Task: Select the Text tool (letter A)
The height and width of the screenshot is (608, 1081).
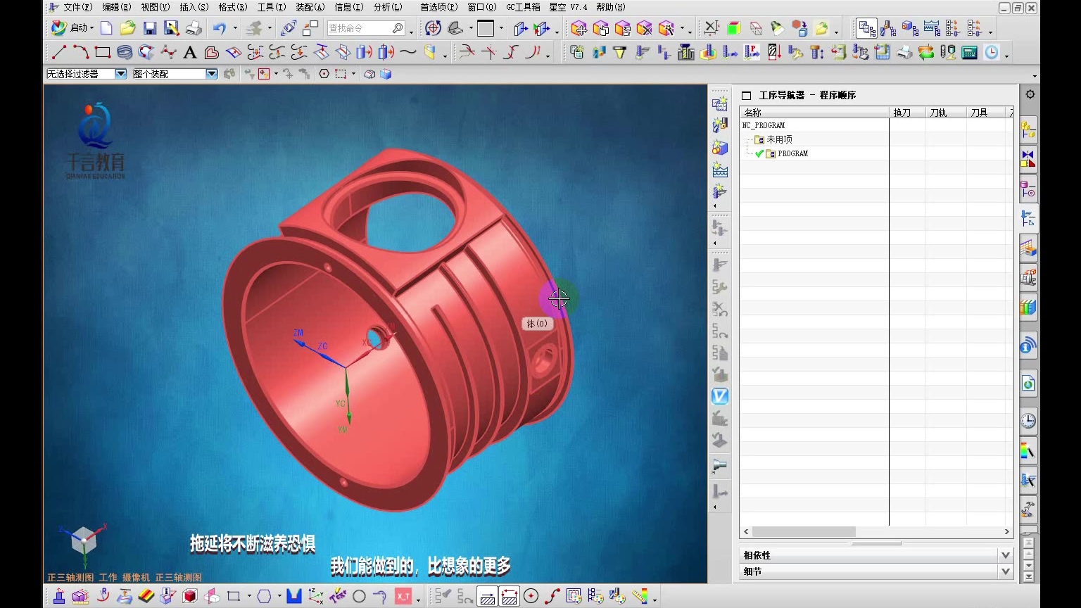Action: coord(189,52)
